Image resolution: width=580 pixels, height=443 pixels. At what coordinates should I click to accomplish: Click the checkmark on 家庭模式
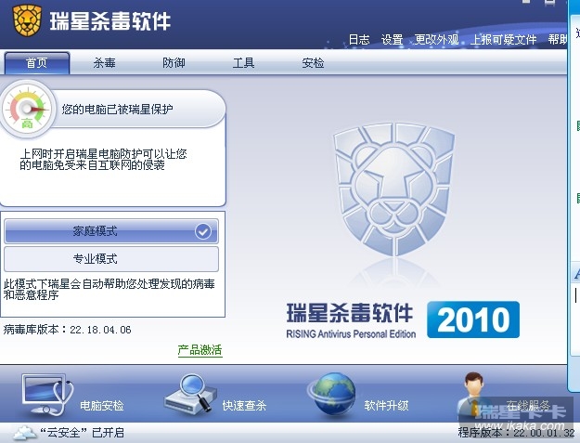click(x=203, y=231)
